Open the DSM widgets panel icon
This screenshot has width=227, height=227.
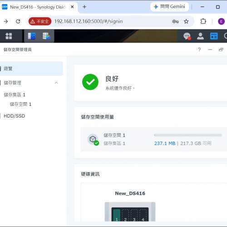[214, 36]
